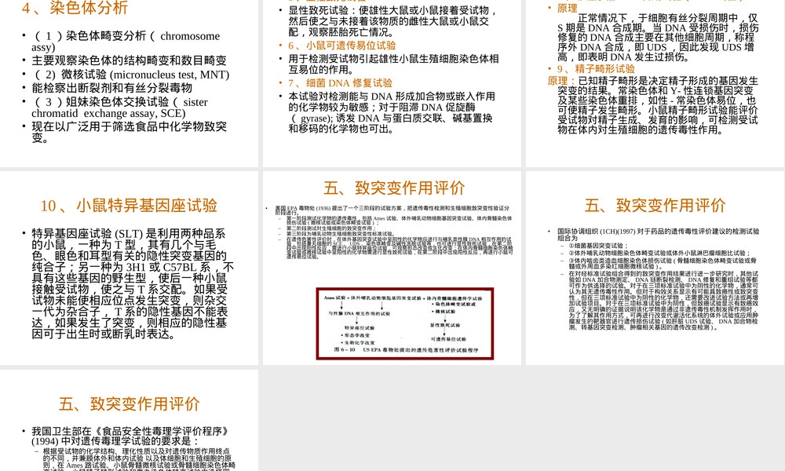Select the slide thumbnail containing the red-bordered EPA diagram

pos(392,268)
